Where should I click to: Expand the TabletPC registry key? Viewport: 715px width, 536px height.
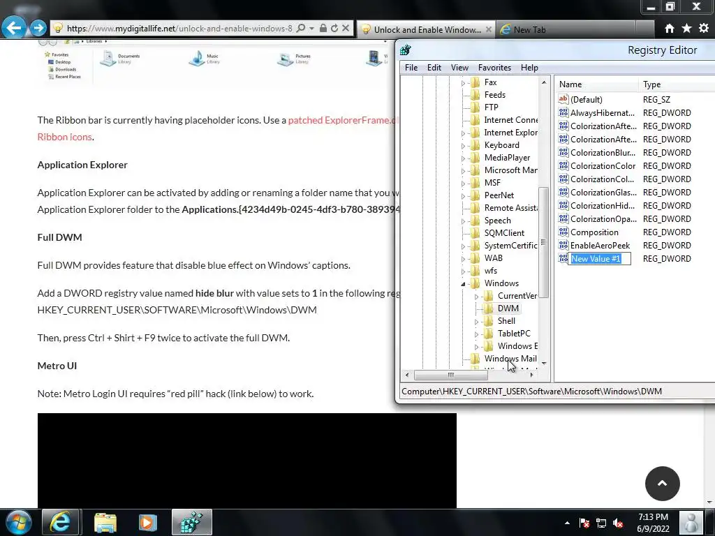476,334
